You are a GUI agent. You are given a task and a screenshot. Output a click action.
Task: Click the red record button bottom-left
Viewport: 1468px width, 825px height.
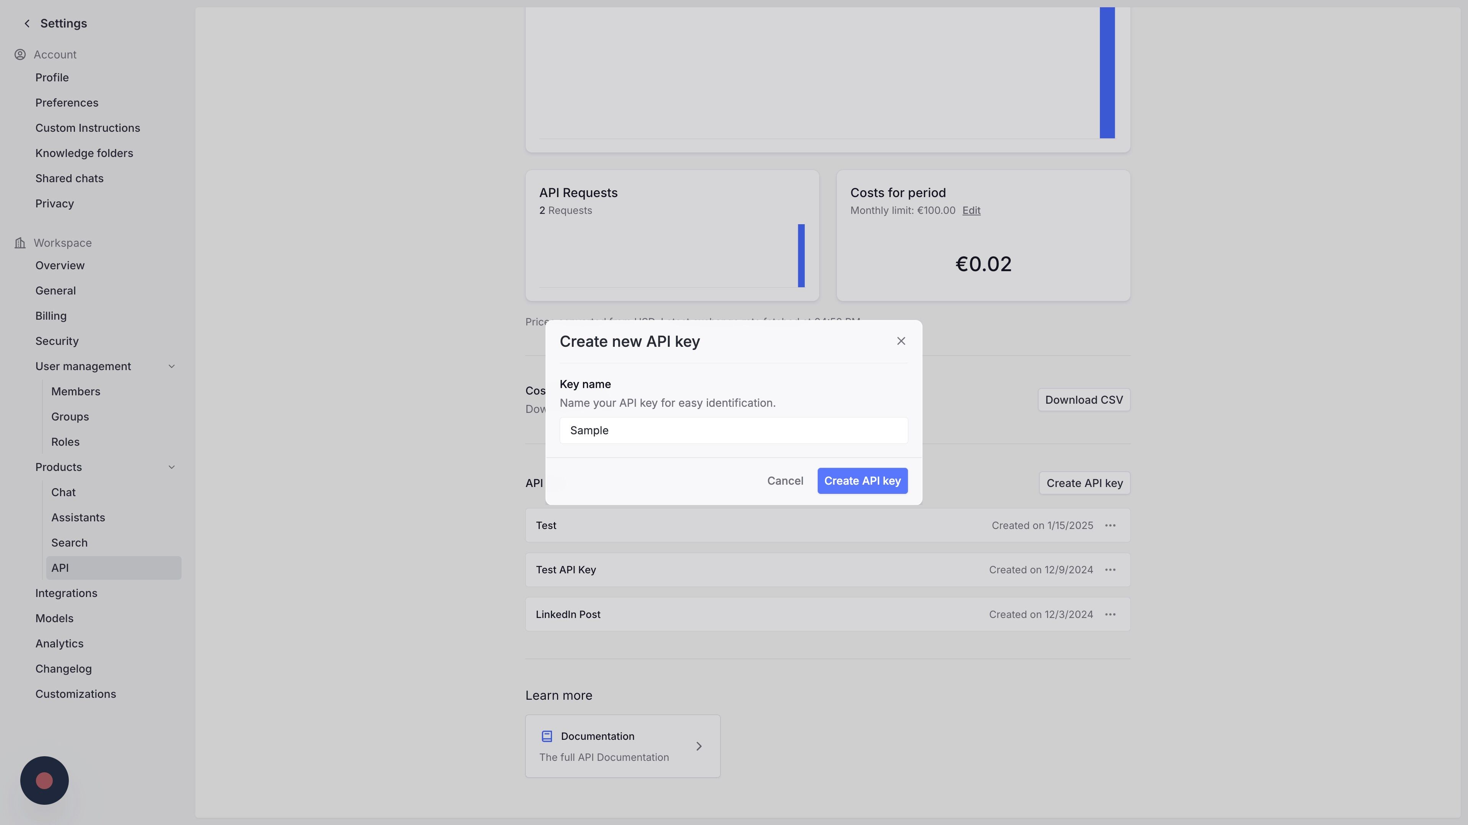click(44, 780)
